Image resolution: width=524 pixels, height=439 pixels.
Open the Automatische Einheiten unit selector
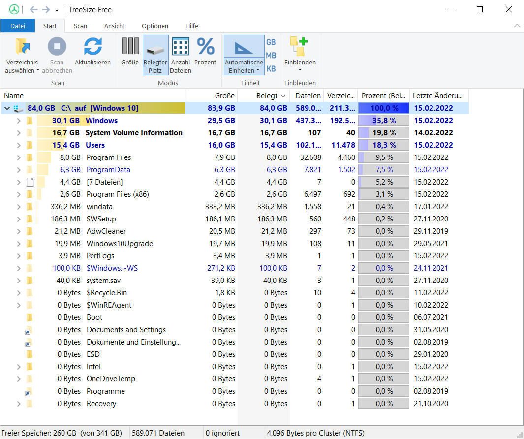click(x=244, y=55)
